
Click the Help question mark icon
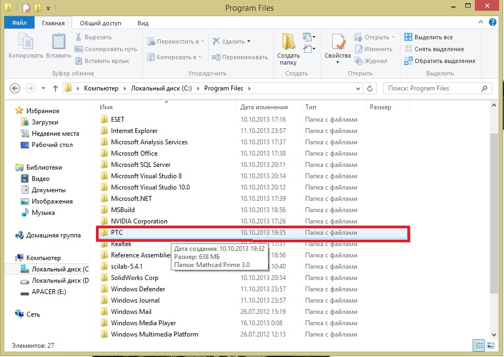pos(493,22)
